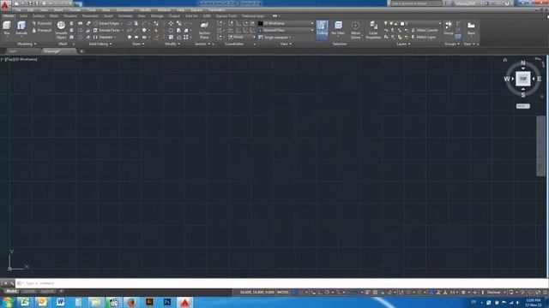
Task: Click the Section Plane tool
Action: coord(204,30)
